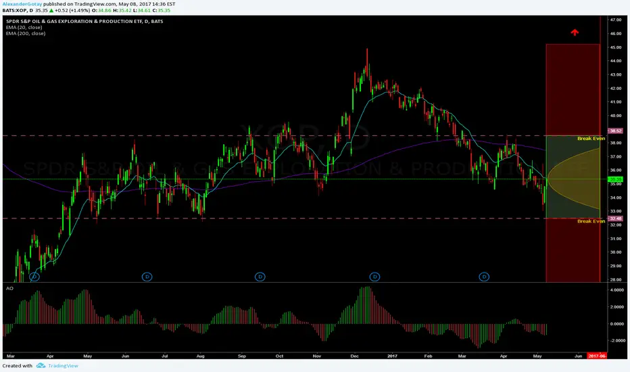Click the dividend 'D' marker above the Jun label
The image size is (630, 372).
147,277
